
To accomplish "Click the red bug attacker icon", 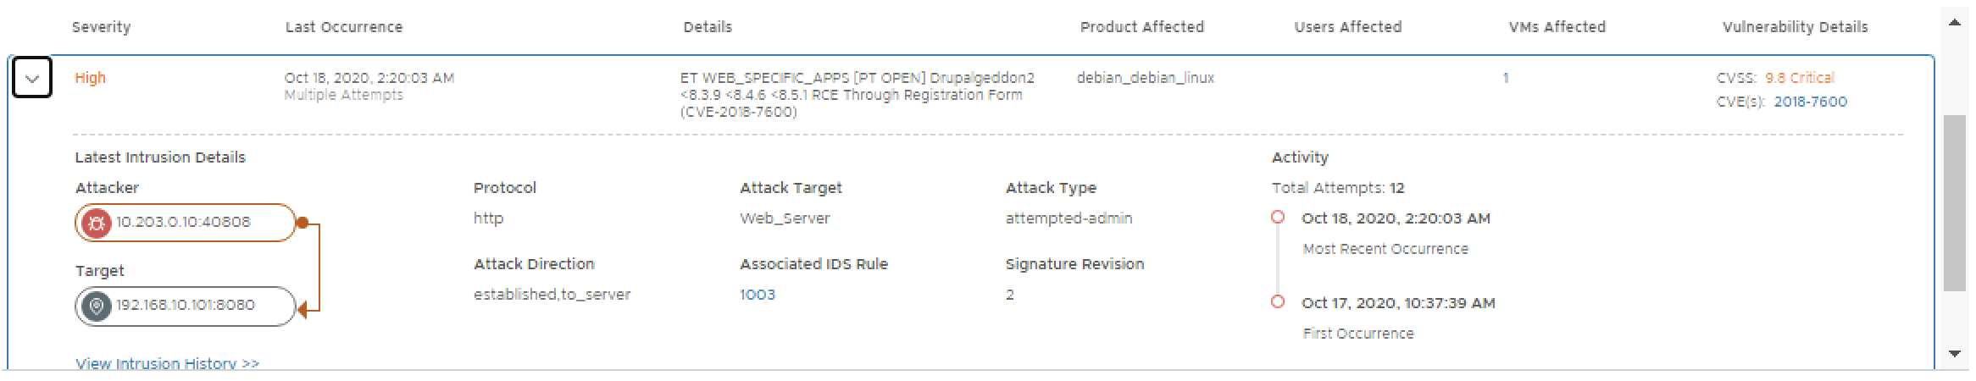I will tap(97, 223).
